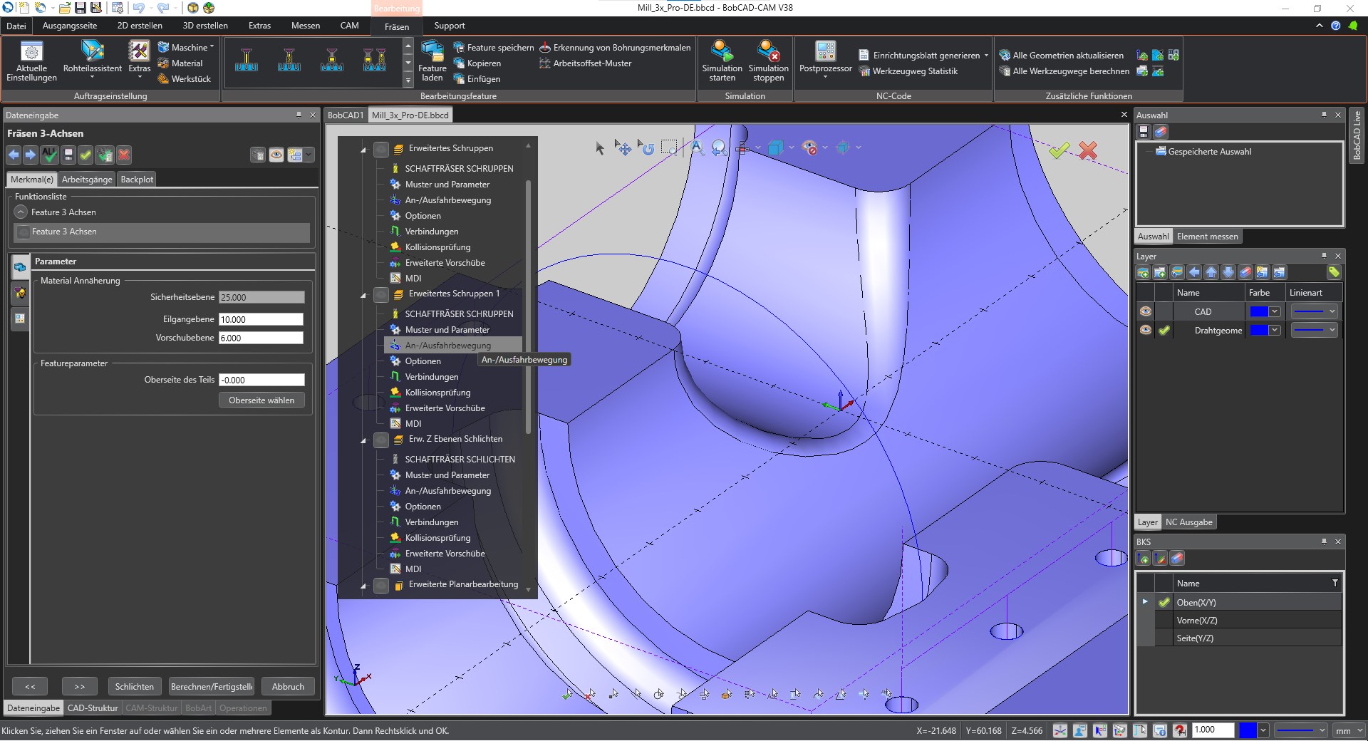Image resolution: width=1368 pixels, height=741 pixels.
Task: Expand the 'Erweitertes Schruppen 1' tree node
Action: (x=362, y=294)
